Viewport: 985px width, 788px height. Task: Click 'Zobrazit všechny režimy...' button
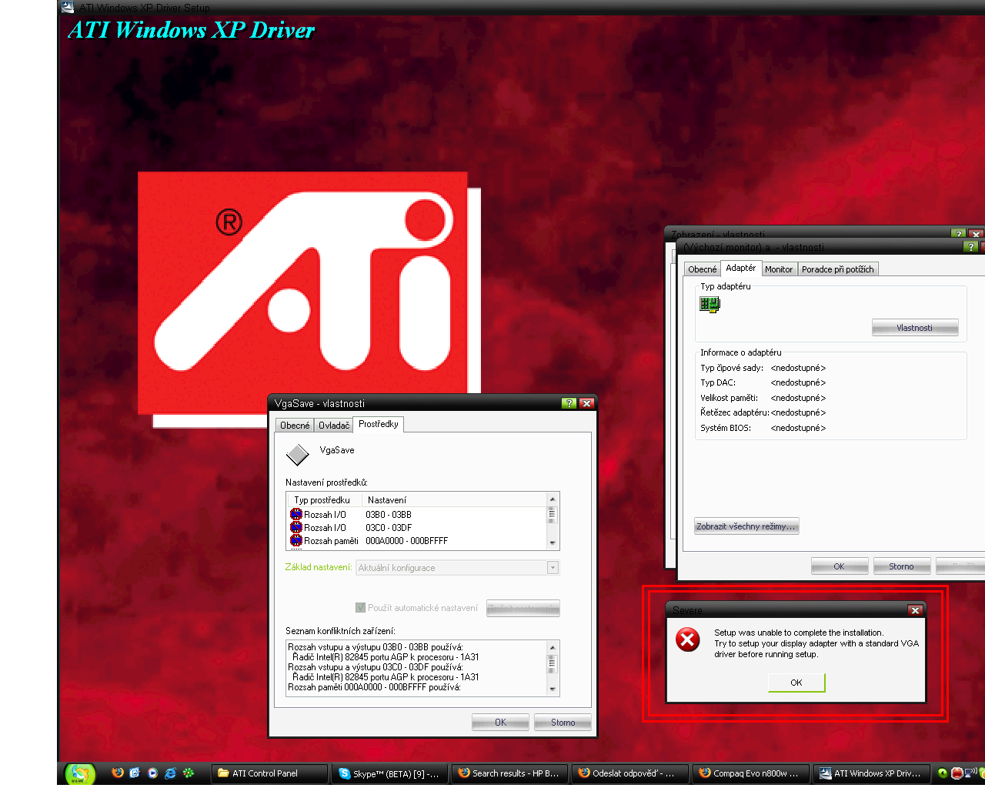(x=746, y=526)
